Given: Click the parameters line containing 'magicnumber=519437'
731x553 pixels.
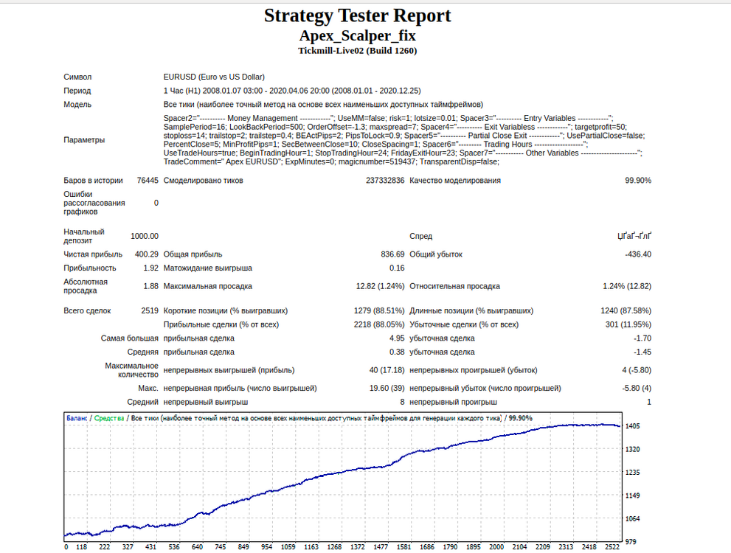Looking at the screenshot, I should coord(331,161).
